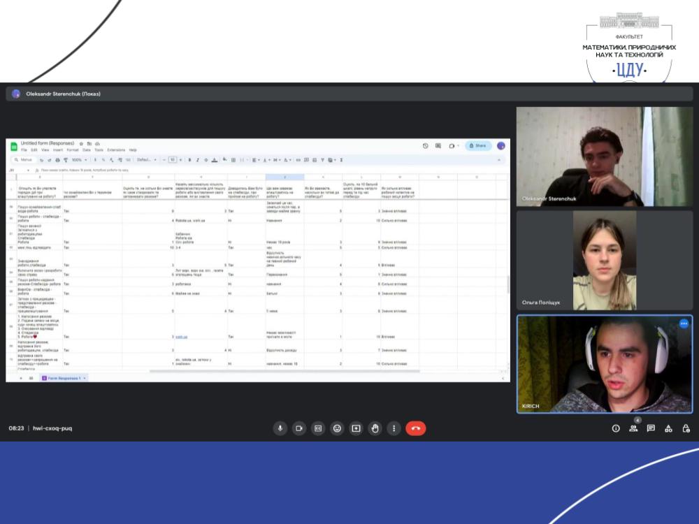The height and width of the screenshot is (524, 699).
Task: Open more options three-dot menu
Action: (394, 428)
